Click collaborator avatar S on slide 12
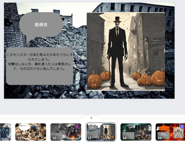 coord(77,127)
